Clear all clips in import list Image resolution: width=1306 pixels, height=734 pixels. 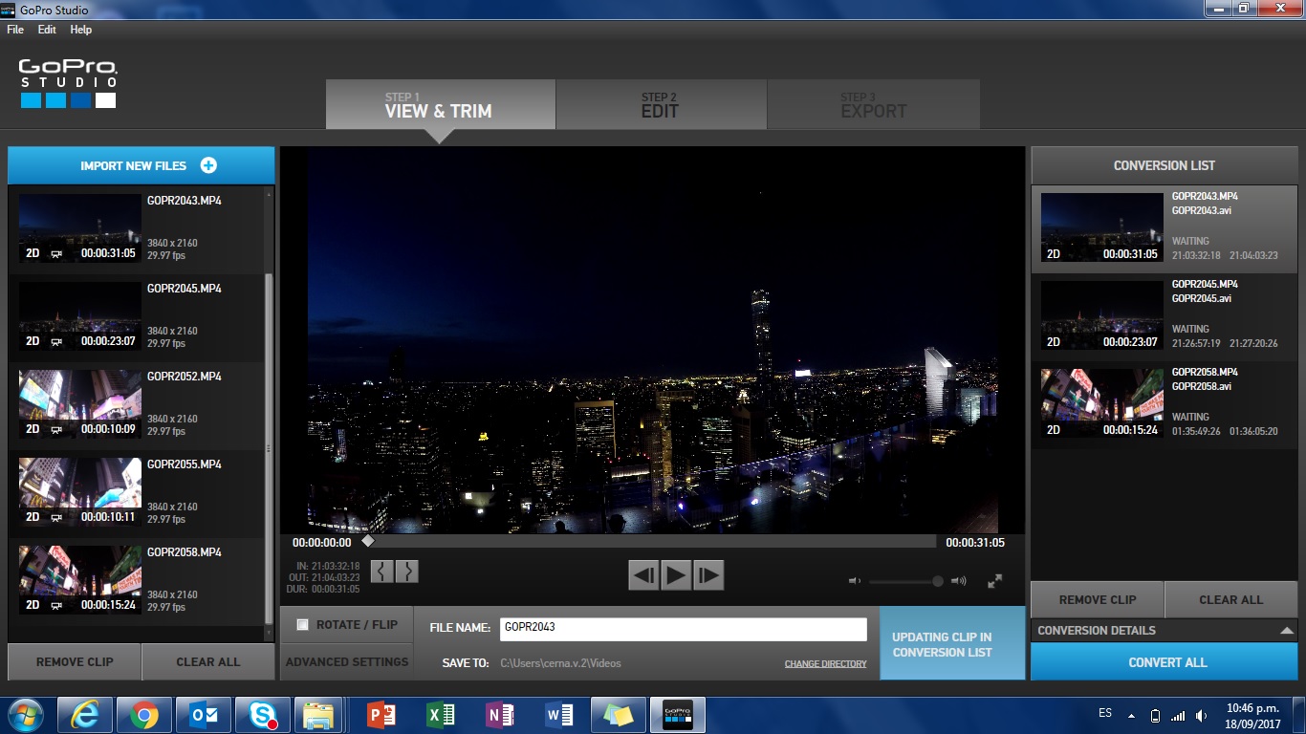click(x=208, y=661)
